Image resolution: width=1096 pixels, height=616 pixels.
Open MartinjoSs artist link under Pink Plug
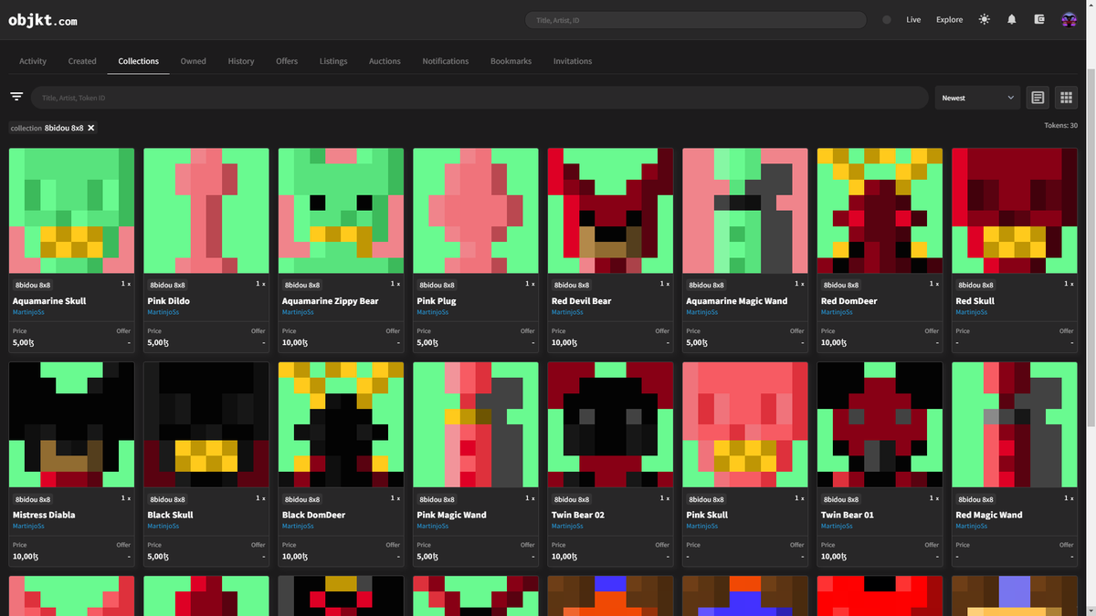[x=433, y=312]
